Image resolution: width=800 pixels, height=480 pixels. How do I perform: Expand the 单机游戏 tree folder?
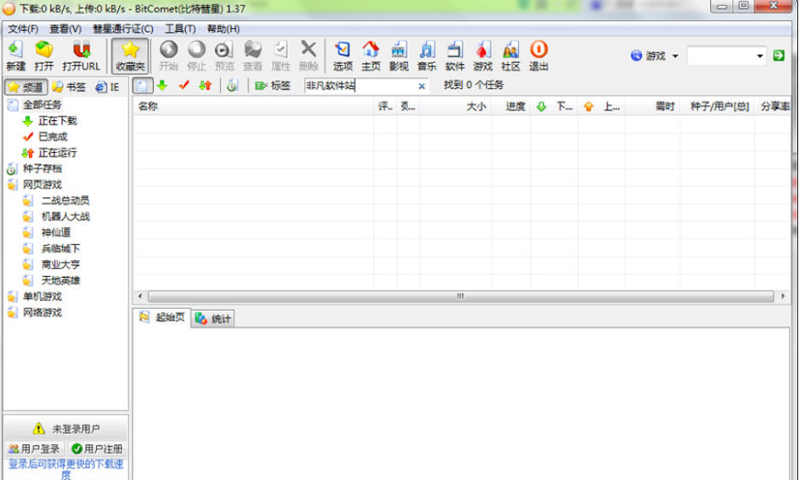(42, 296)
